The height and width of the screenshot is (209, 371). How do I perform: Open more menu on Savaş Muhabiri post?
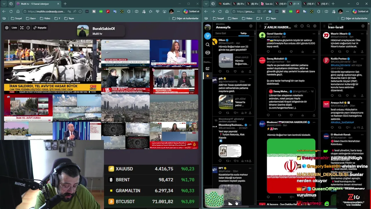click(x=314, y=59)
